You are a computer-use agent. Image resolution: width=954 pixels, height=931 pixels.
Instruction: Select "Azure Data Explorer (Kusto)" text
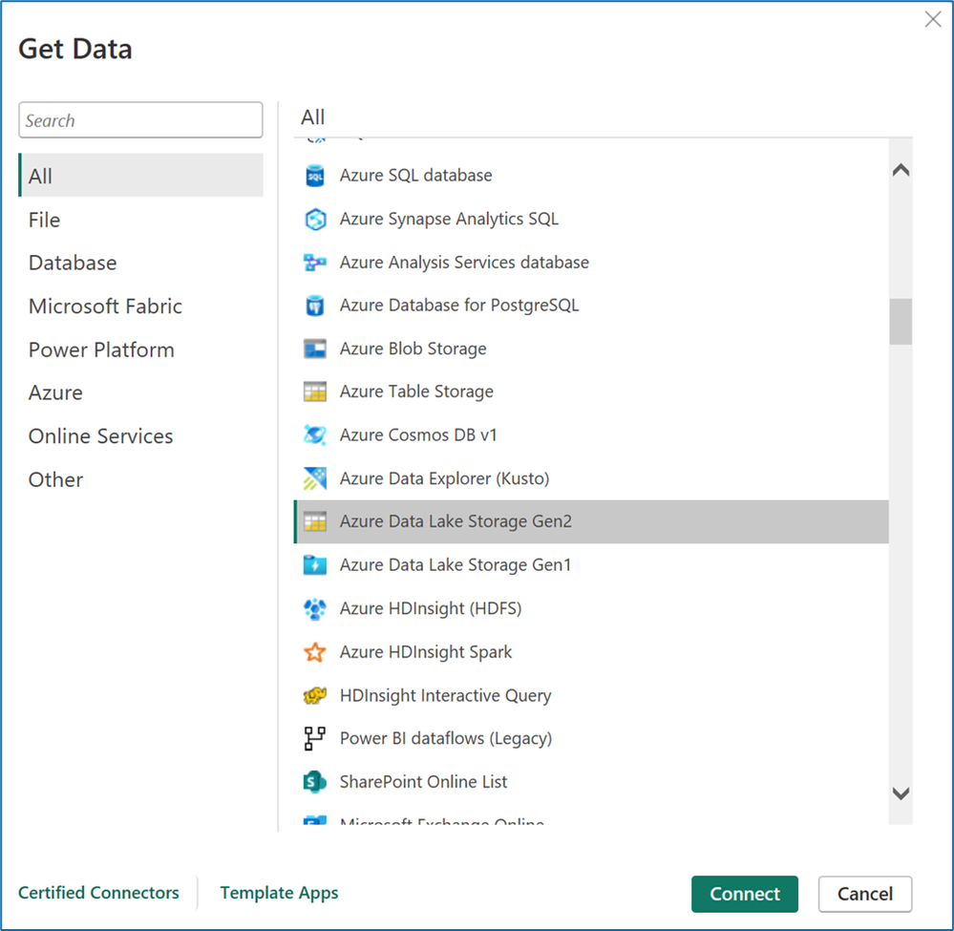[445, 478]
